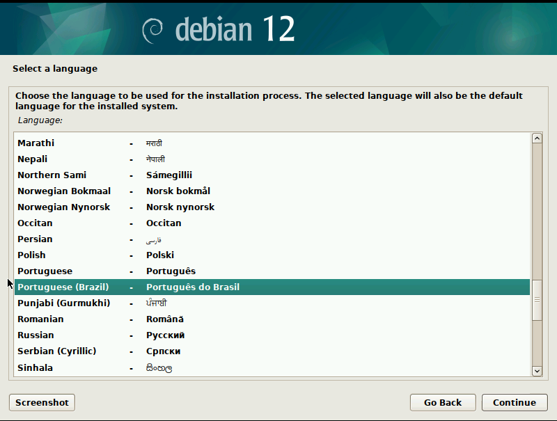
Task: Select Nepali language row
Action: coord(272,159)
